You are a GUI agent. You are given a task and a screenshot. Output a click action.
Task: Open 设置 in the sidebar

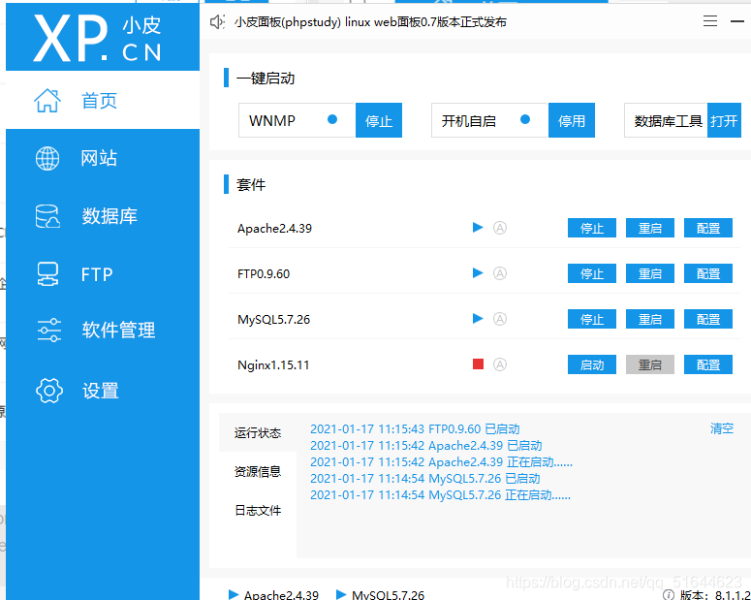click(x=103, y=391)
